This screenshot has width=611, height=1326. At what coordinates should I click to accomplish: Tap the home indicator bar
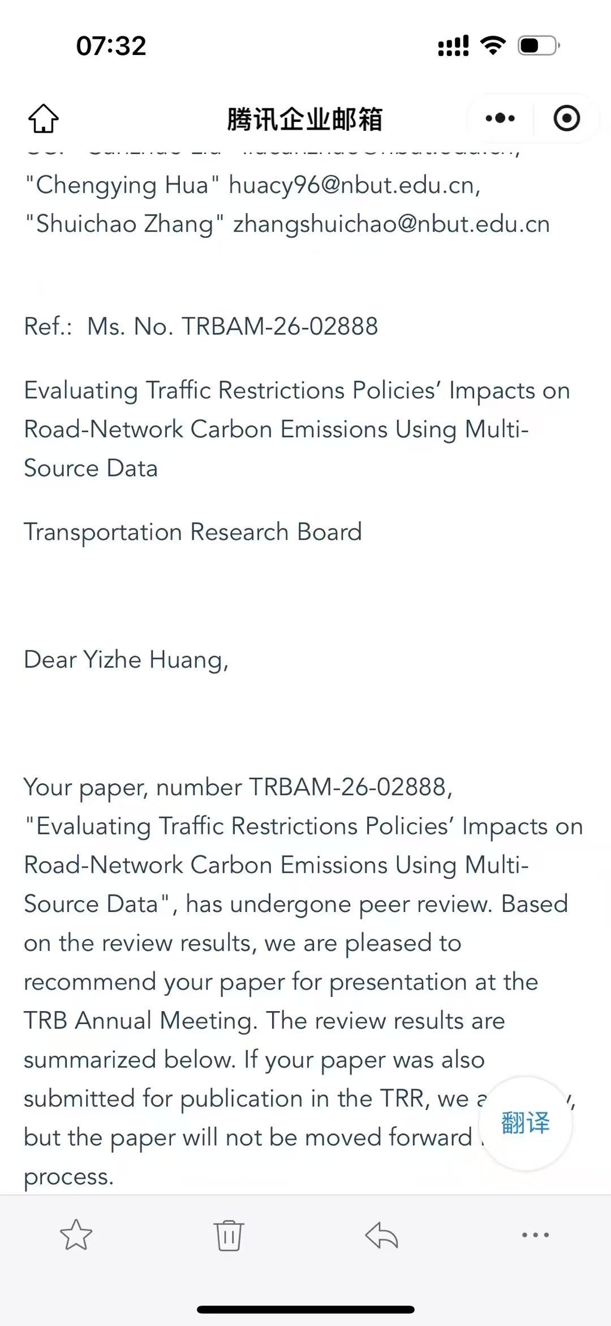(x=305, y=1310)
